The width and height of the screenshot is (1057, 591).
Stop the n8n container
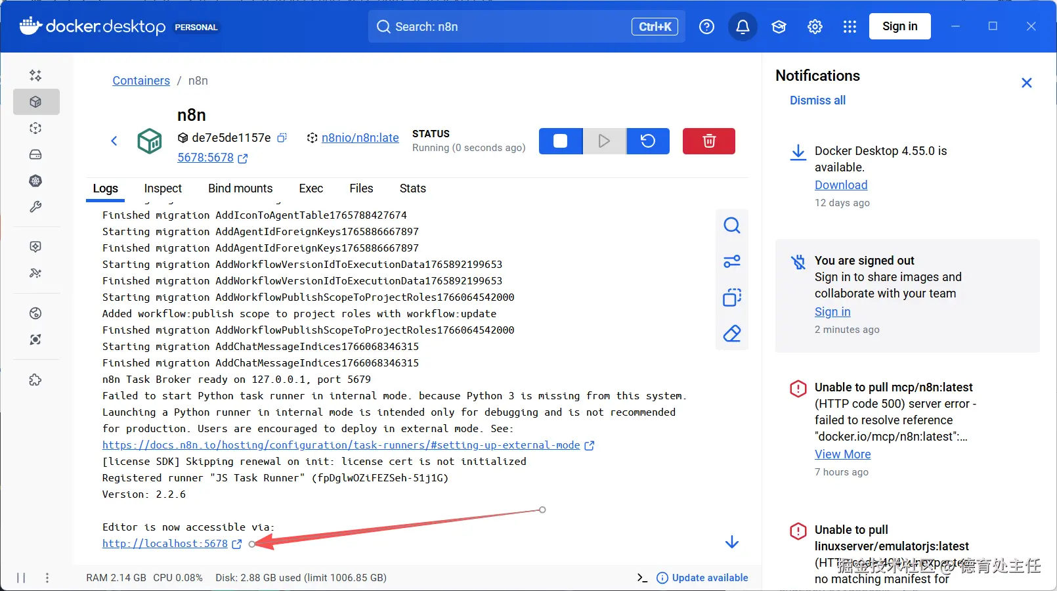click(x=561, y=141)
